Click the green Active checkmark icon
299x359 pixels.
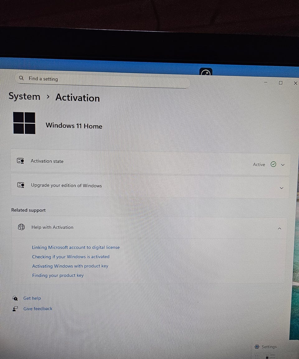click(x=273, y=164)
